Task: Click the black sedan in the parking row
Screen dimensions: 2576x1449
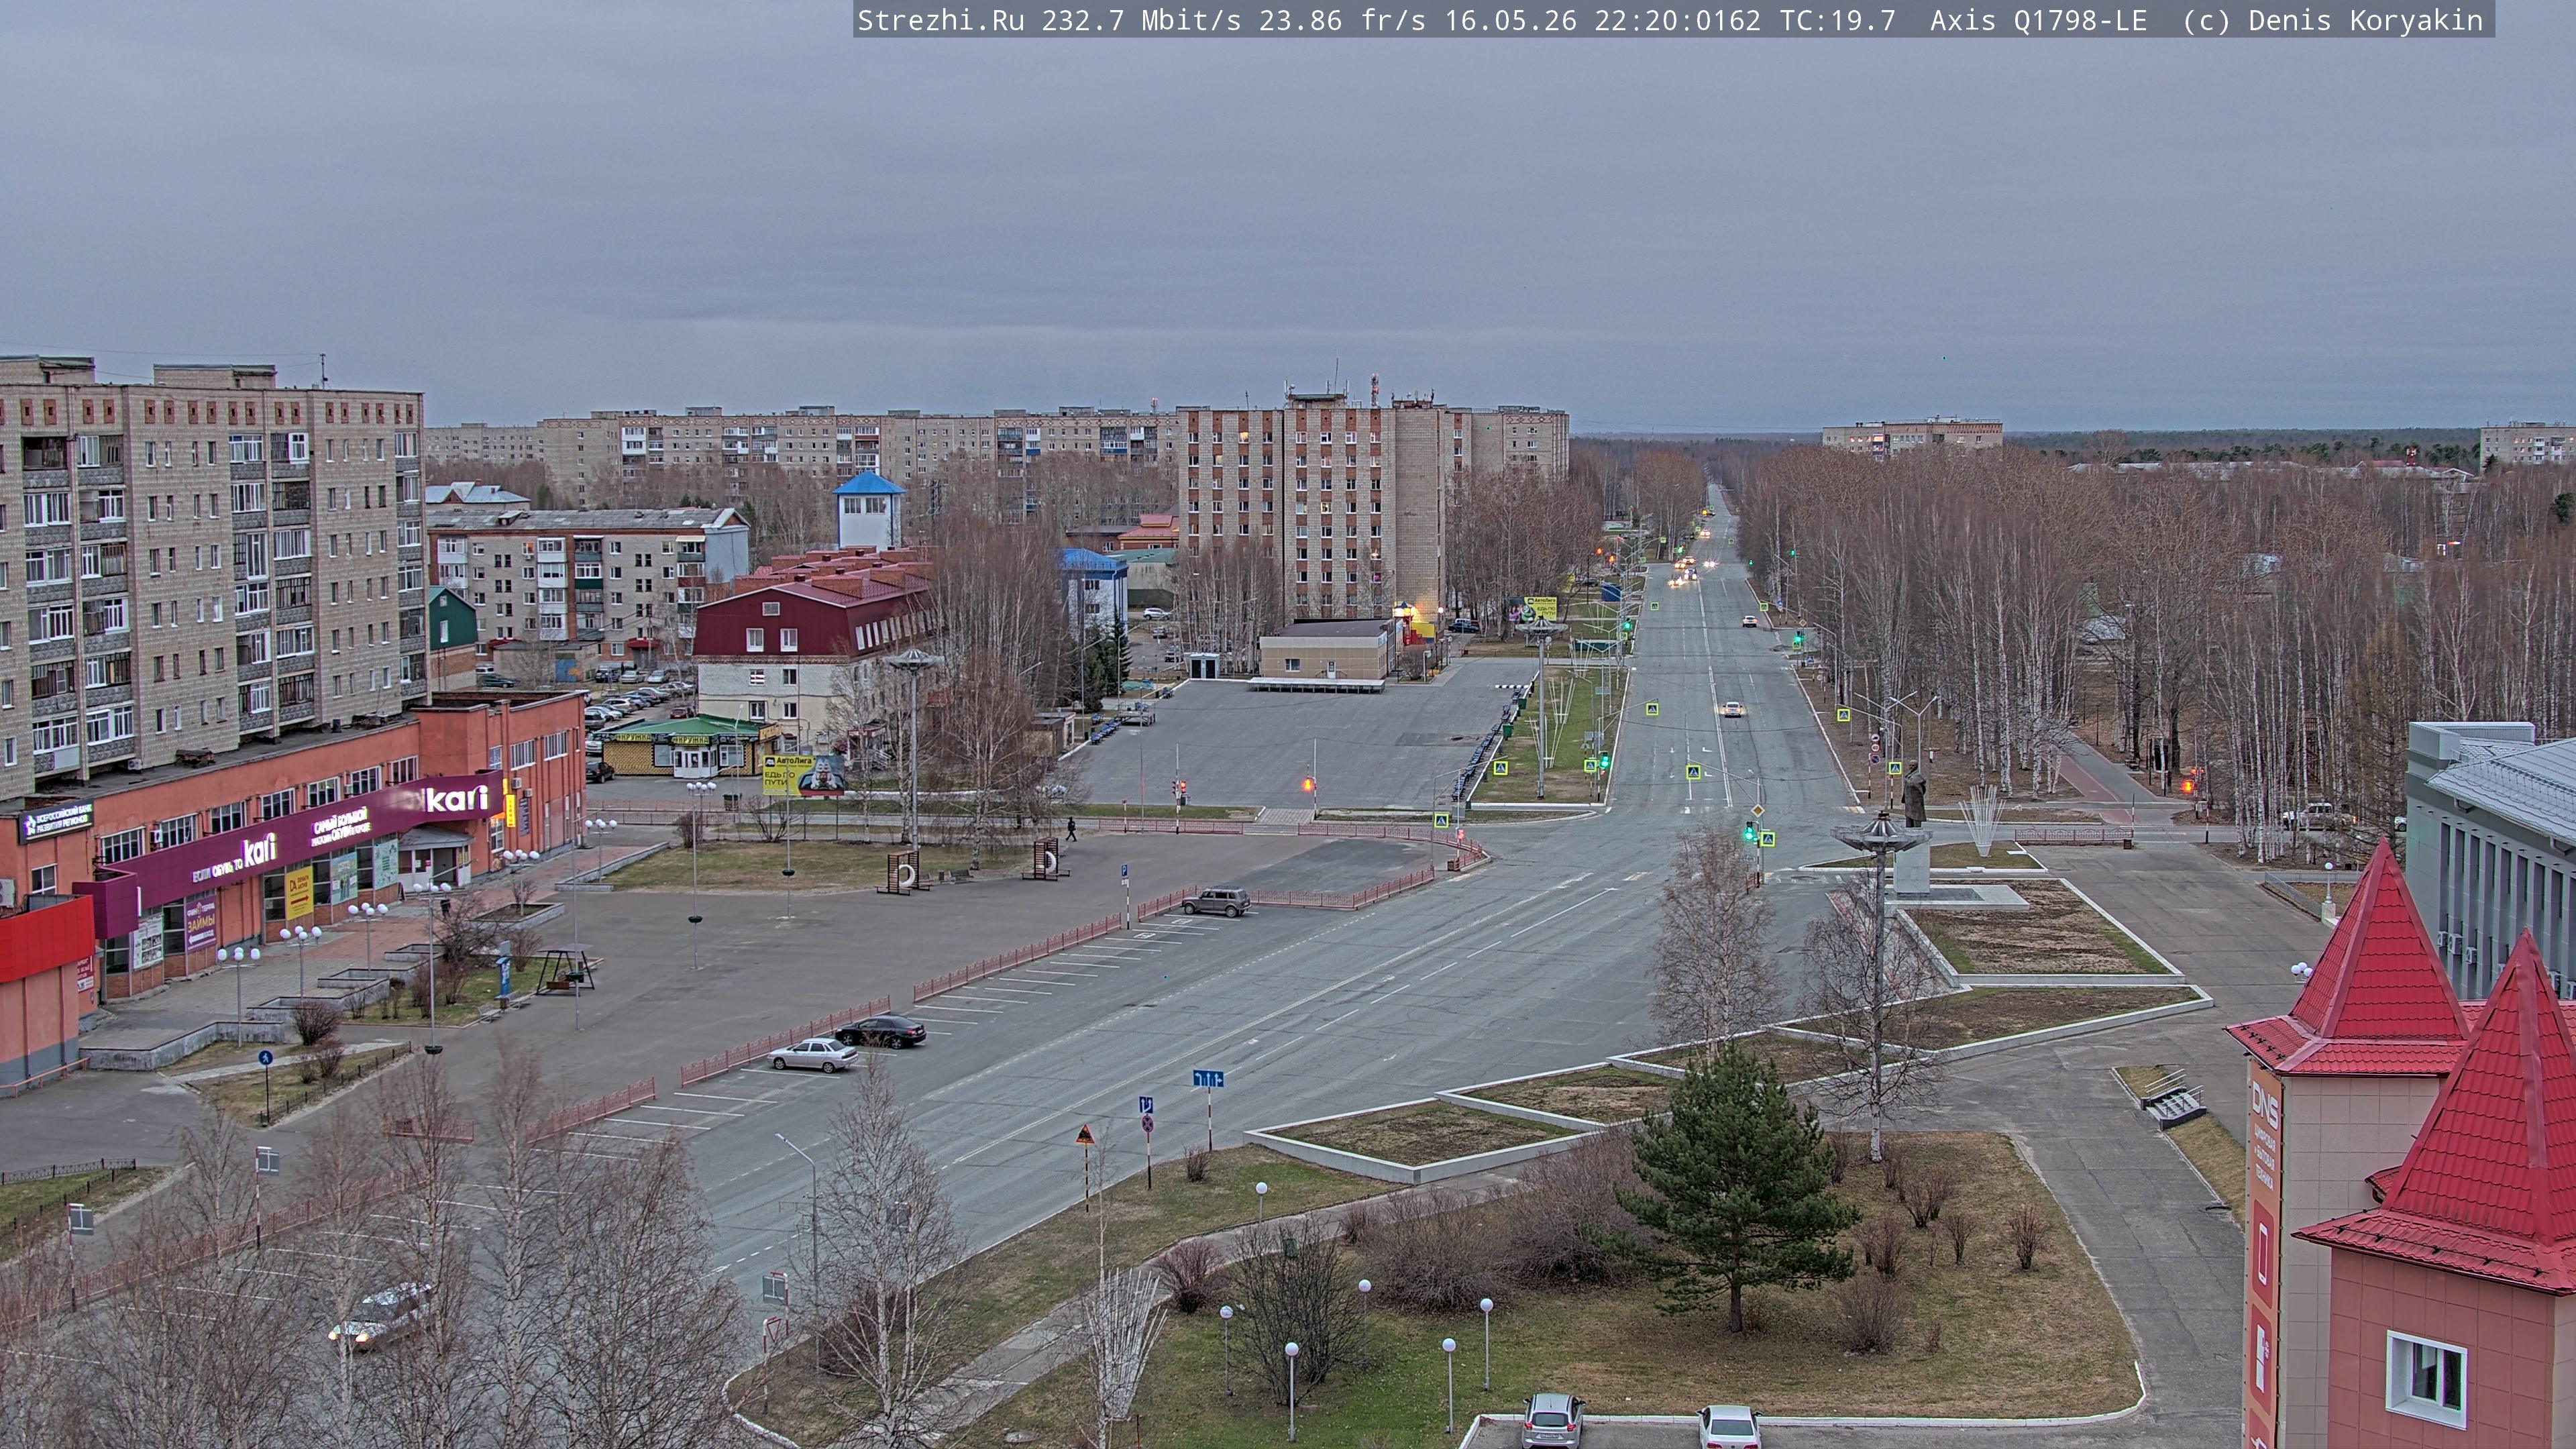Action: coord(880,1030)
